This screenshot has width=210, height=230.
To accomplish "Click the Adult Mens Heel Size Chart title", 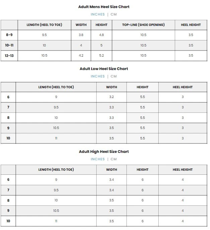I will pyautogui.click(x=104, y=7).
